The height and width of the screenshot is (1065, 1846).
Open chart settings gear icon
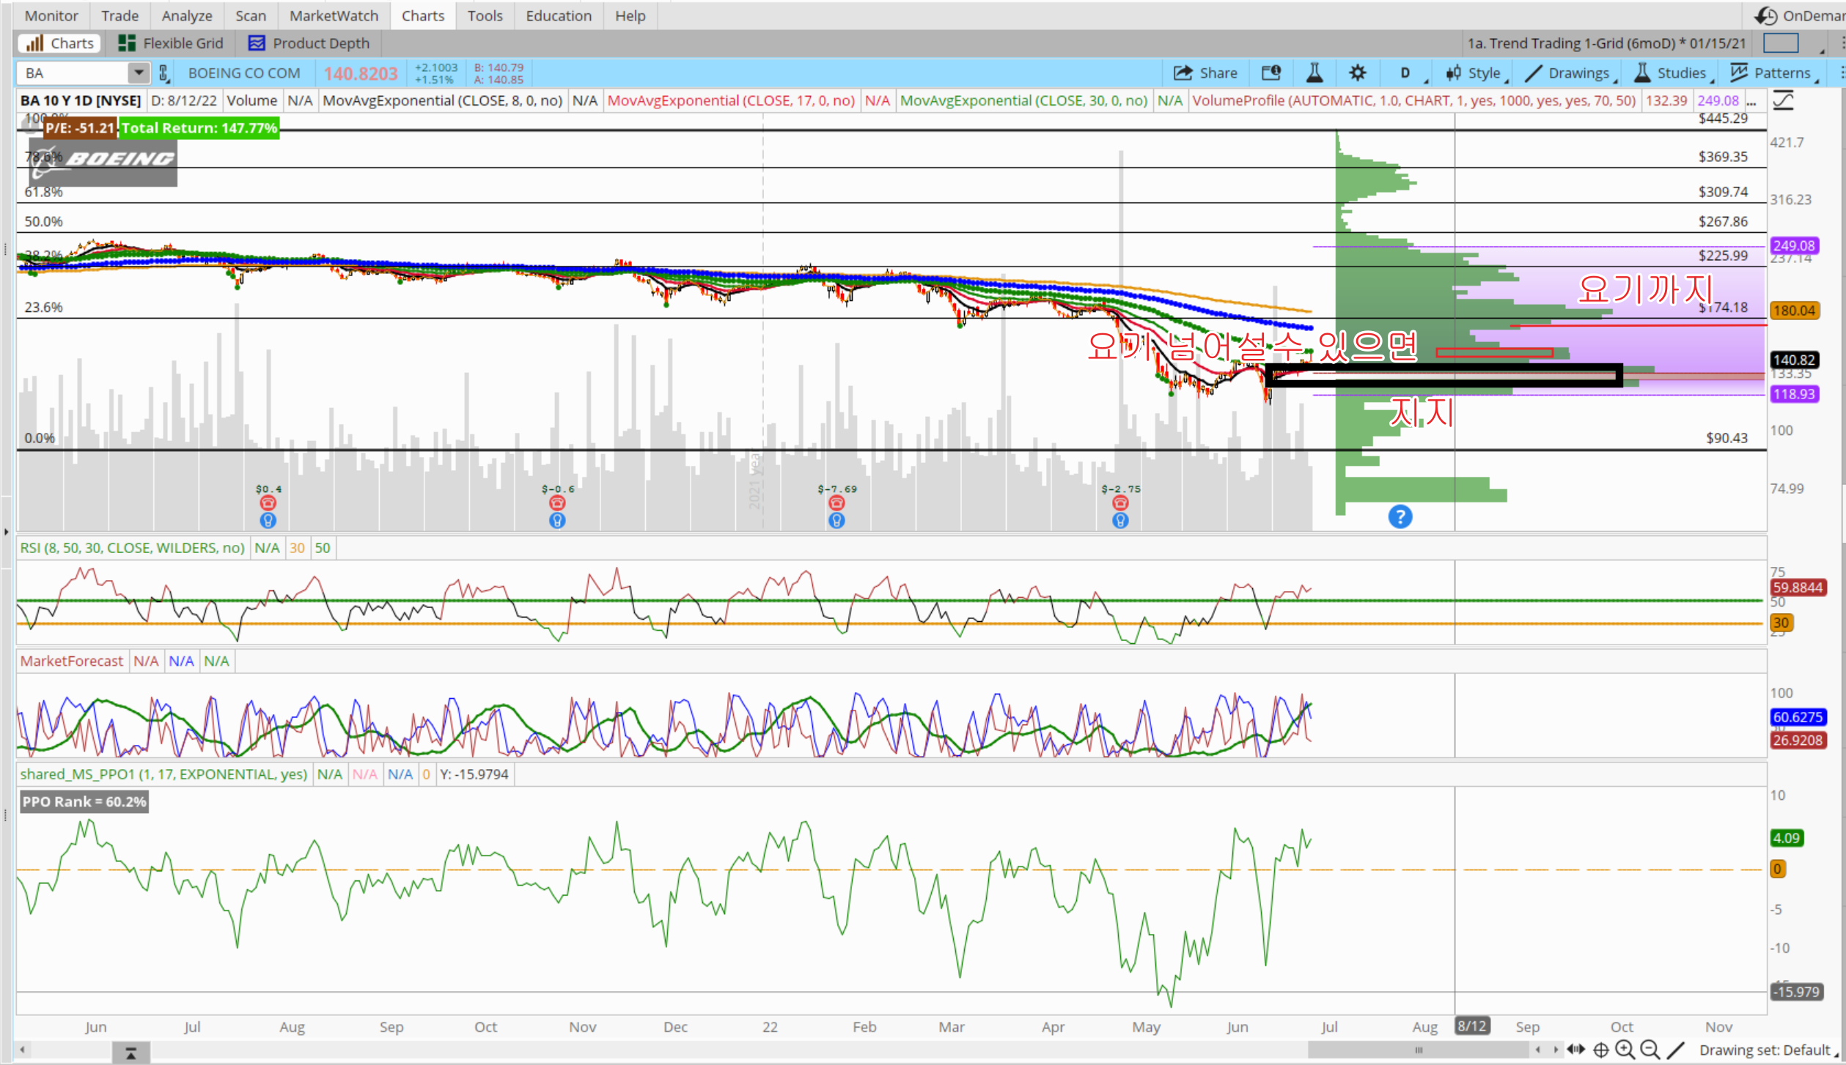click(1357, 73)
